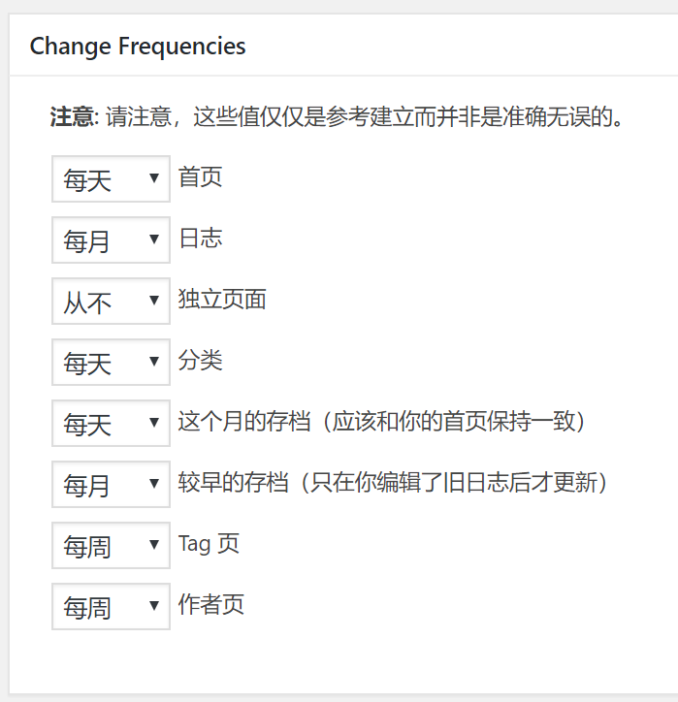Click the 日志 label text
The width and height of the screenshot is (678, 702).
pyautogui.click(x=201, y=239)
